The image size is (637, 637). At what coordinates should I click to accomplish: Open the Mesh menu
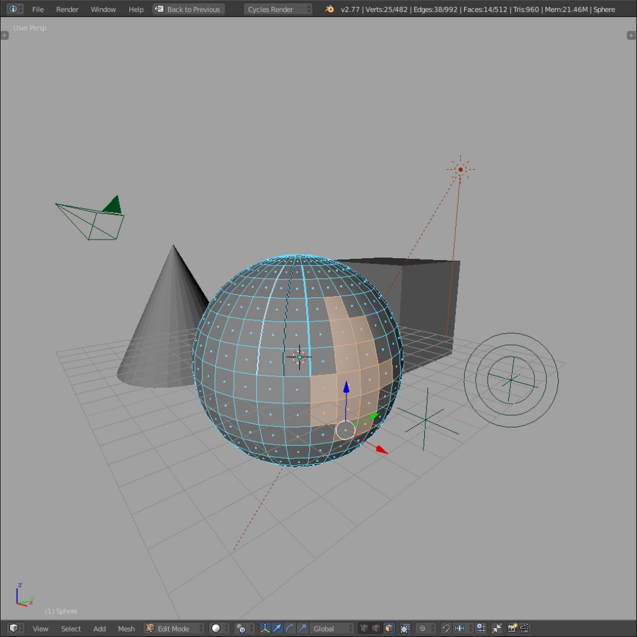tap(126, 628)
